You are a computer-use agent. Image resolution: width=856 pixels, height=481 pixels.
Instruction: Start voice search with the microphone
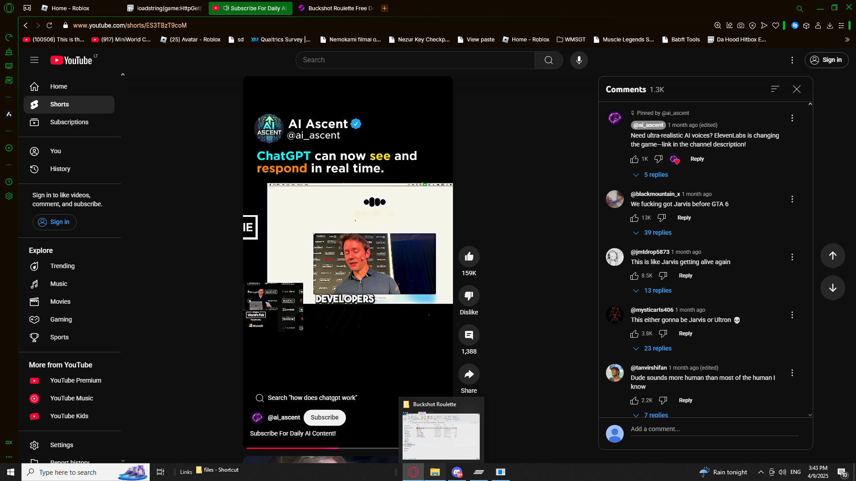[x=579, y=60]
